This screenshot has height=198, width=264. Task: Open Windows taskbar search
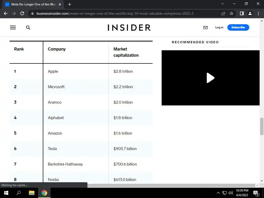19,193
